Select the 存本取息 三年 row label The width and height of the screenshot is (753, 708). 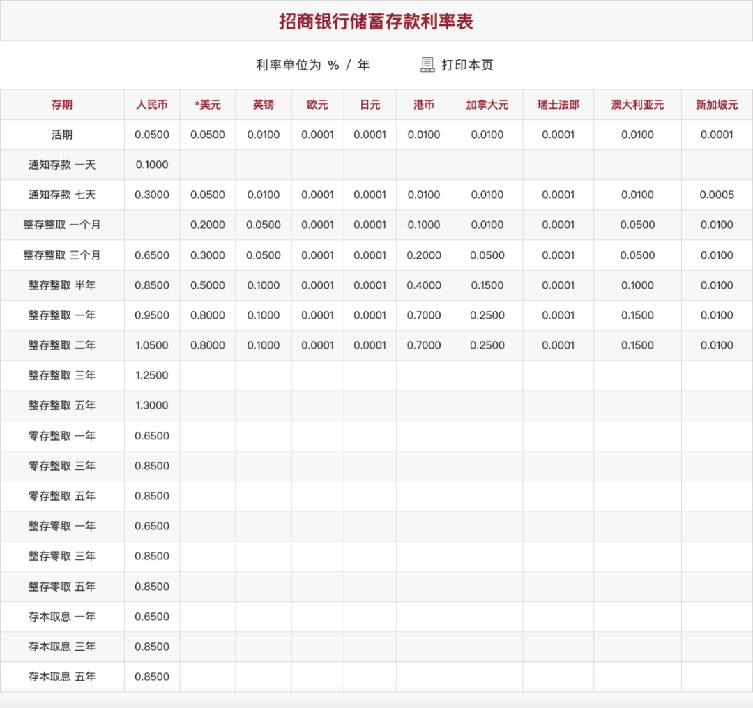[62, 647]
